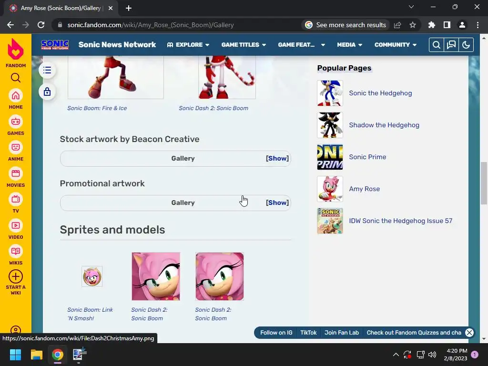Open Chrome three-dot menu
This screenshot has width=488, height=366.
click(478, 25)
